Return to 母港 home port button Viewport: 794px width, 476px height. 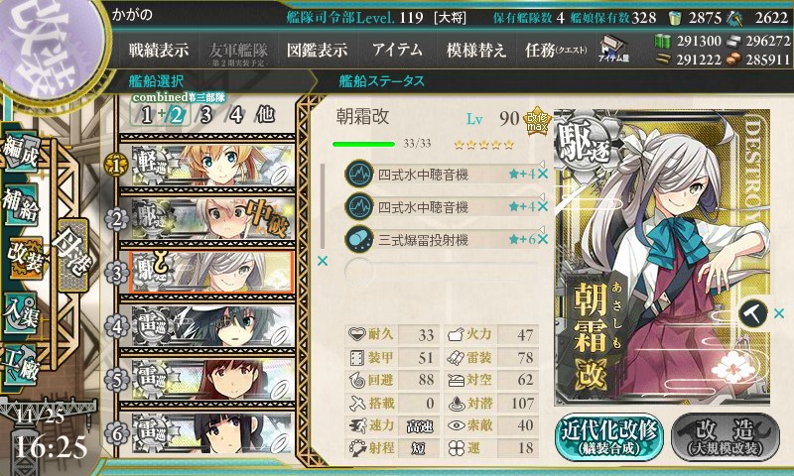[x=73, y=256]
